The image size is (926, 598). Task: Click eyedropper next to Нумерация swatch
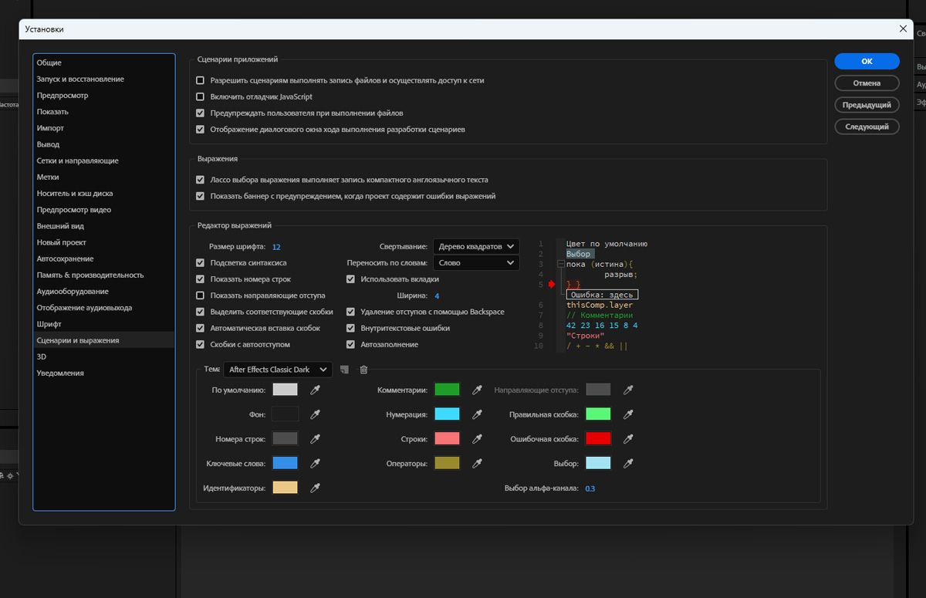(x=477, y=414)
